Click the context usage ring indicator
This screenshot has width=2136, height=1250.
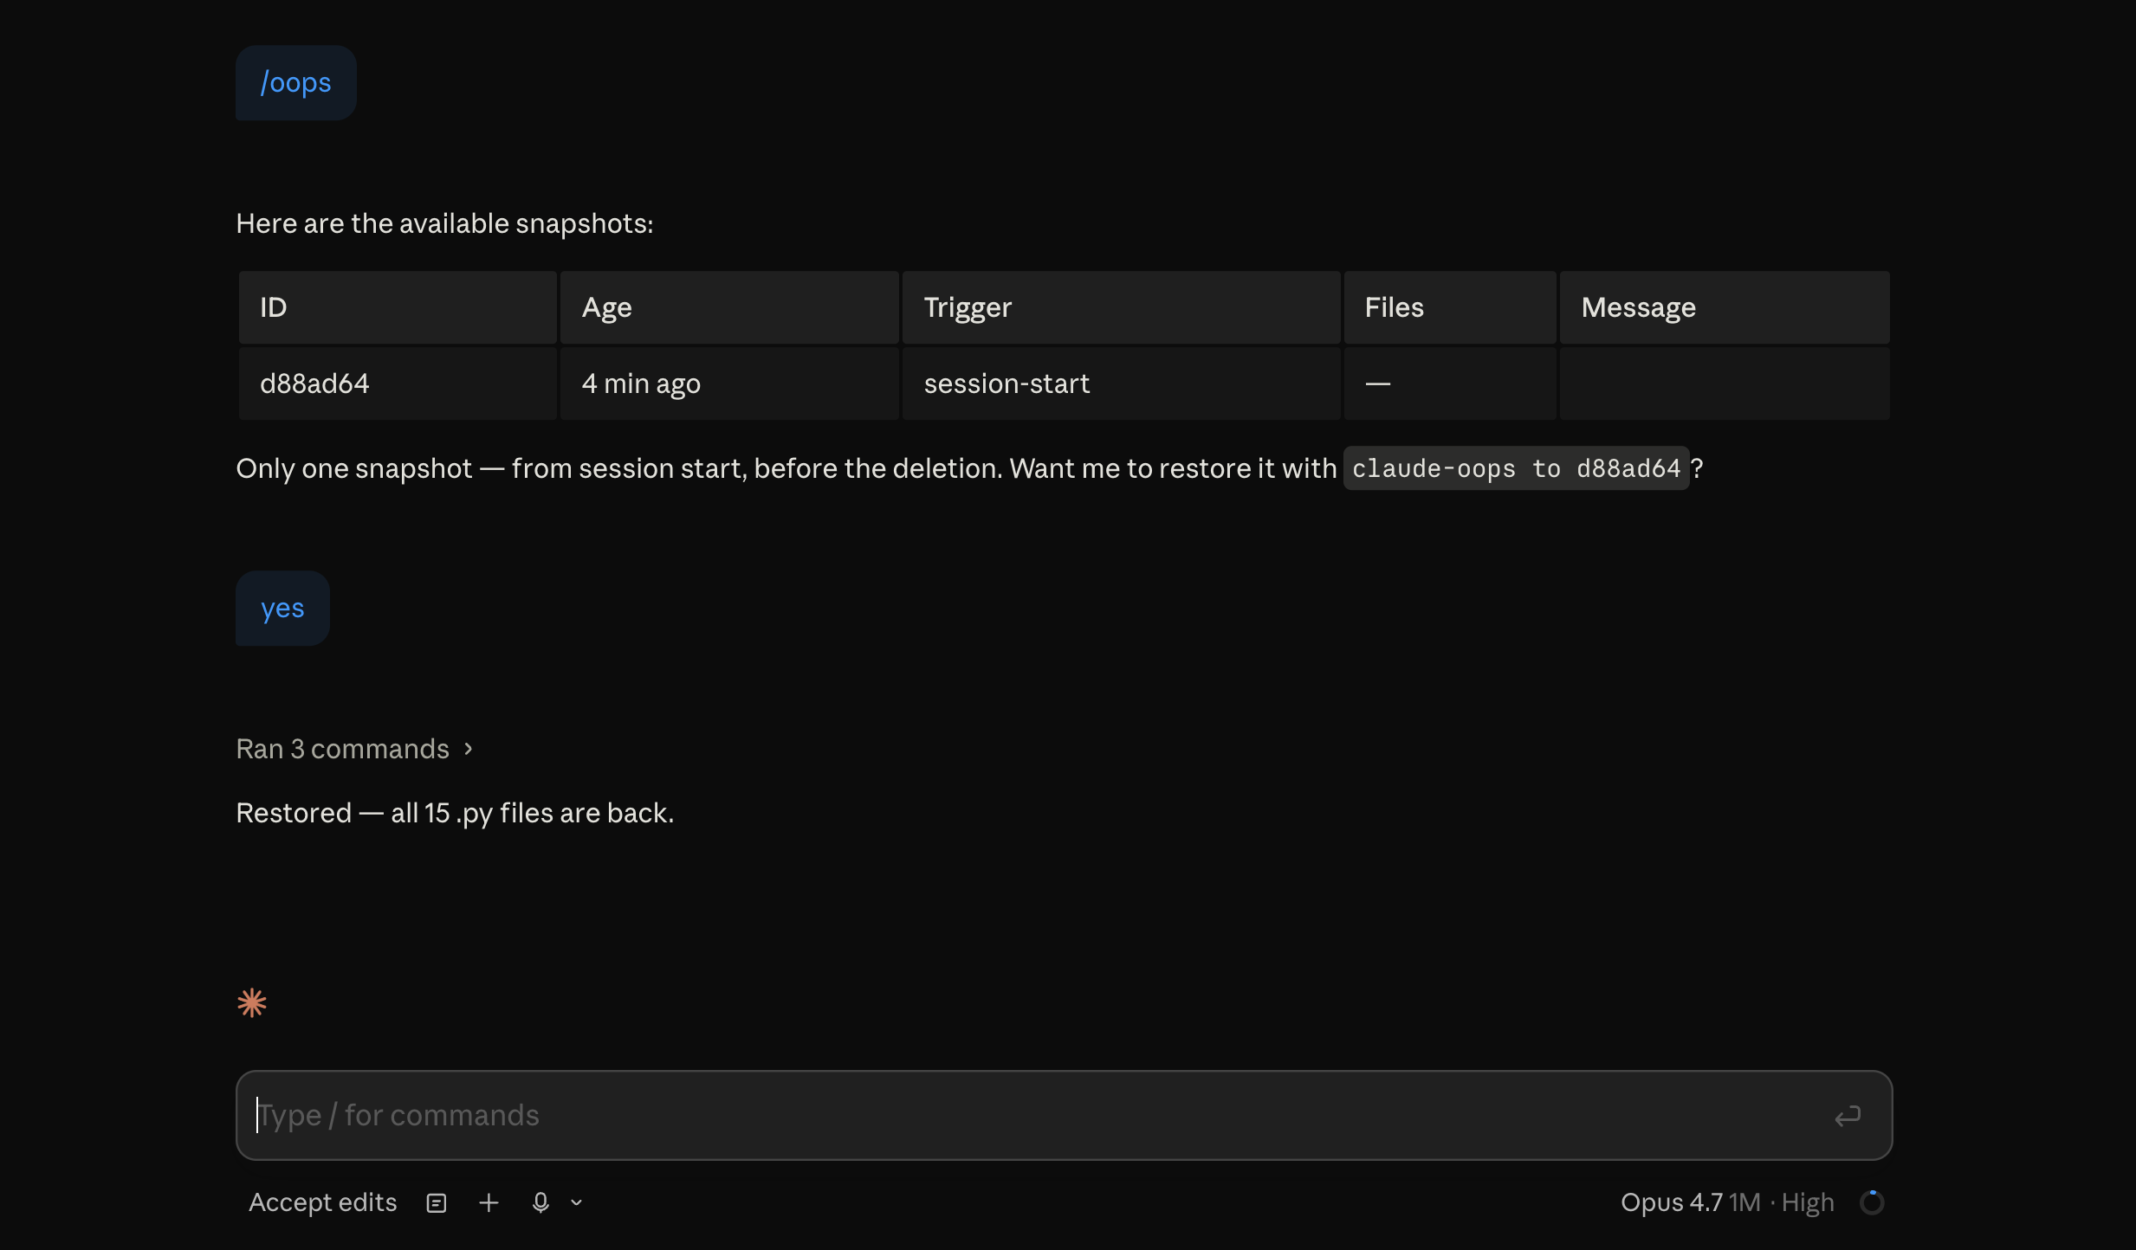click(1872, 1202)
